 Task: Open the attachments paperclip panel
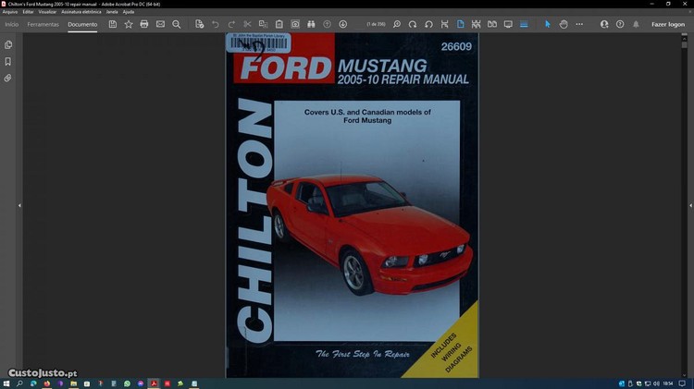click(x=8, y=79)
